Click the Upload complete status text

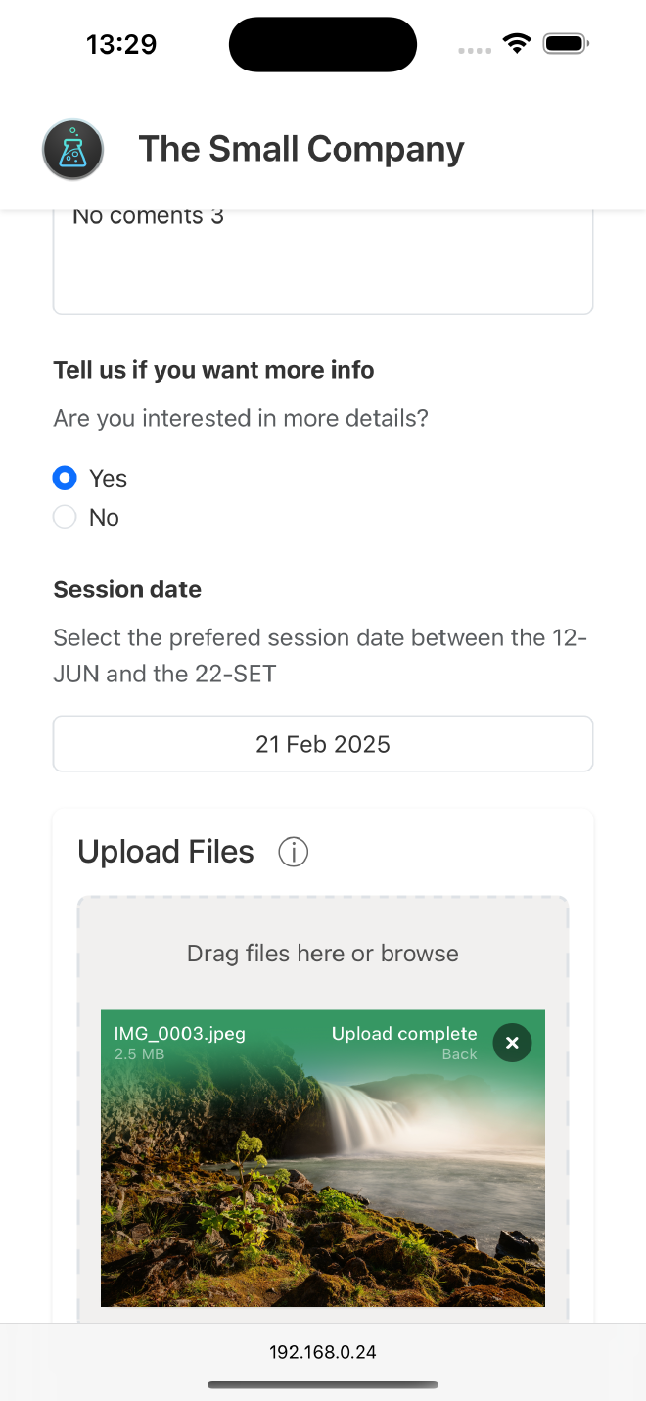pyautogui.click(x=404, y=1034)
